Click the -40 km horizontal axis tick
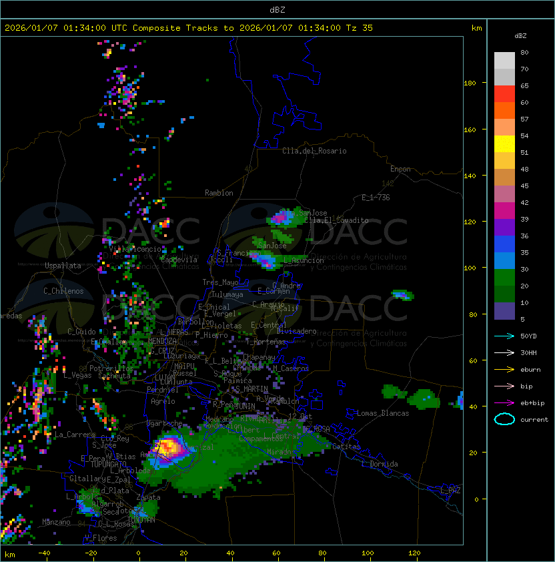Screen dimensions: 555x562 (44, 553)
